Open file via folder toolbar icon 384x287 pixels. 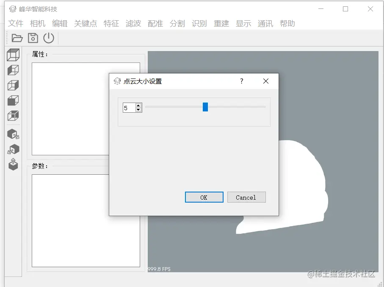click(x=17, y=38)
